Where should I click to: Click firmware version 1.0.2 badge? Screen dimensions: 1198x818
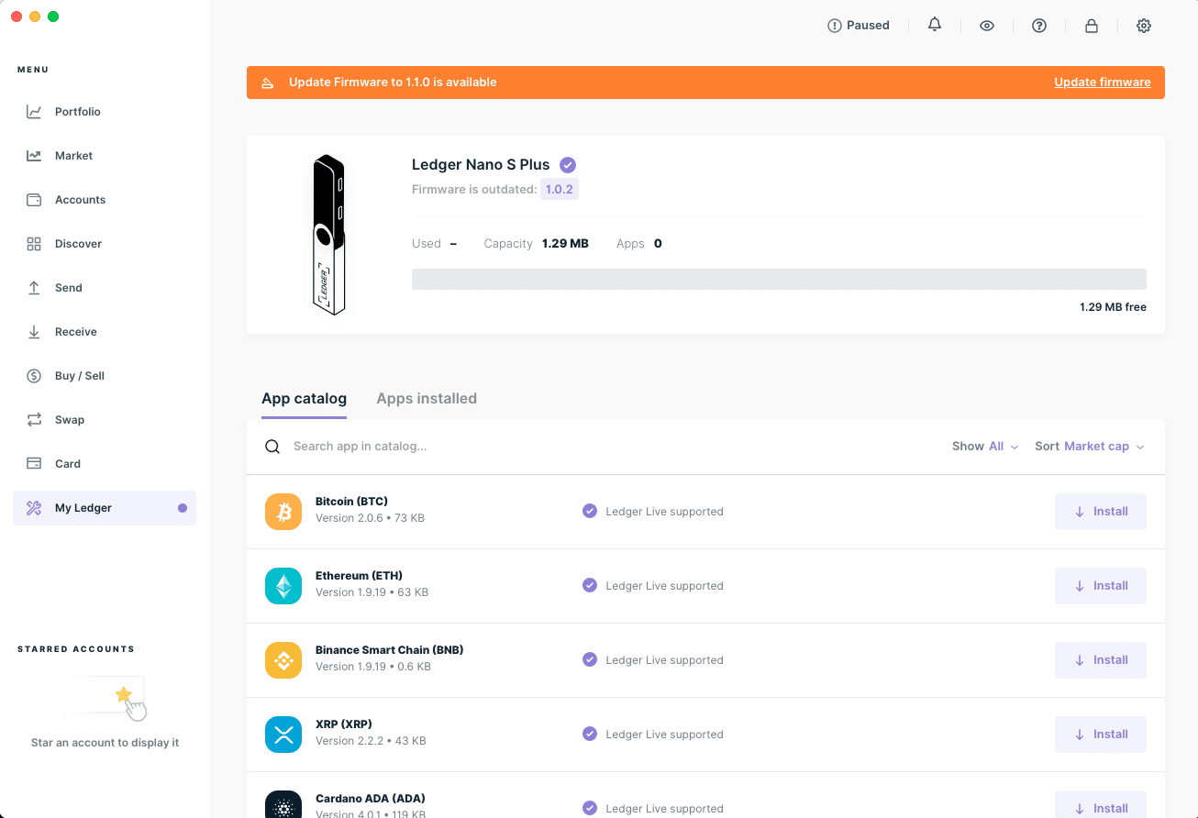(x=560, y=190)
